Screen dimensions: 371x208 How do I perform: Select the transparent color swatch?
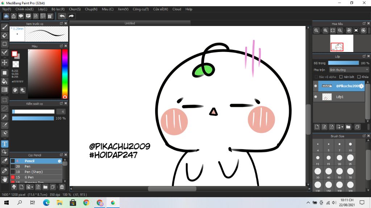16,64
